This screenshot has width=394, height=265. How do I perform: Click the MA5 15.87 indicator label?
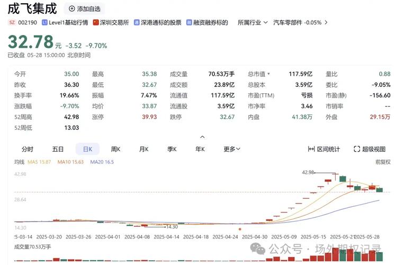39,162
